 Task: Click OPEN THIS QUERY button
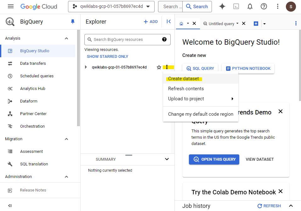[x=214, y=159]
